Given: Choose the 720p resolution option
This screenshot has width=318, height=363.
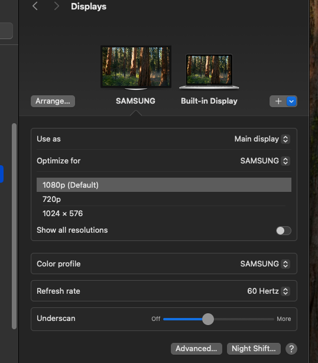Looking at the screenshot, I should coord(164,199).
